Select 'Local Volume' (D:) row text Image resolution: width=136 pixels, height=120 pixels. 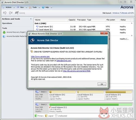tap(46, 27)
